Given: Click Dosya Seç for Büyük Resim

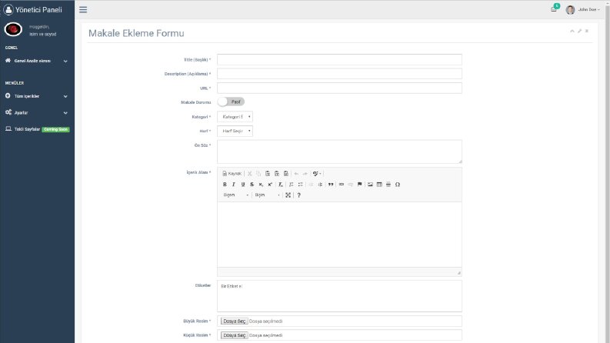Looking at the screenshot, I should pyautogui.click(x=234, y=321).
